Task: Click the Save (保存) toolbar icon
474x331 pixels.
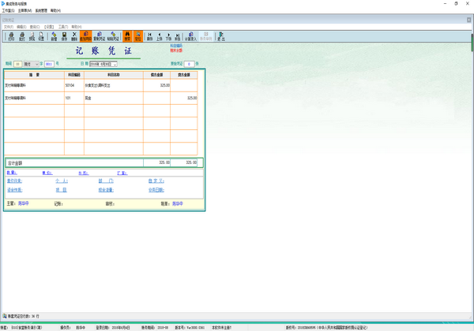Action: (64, 36)
